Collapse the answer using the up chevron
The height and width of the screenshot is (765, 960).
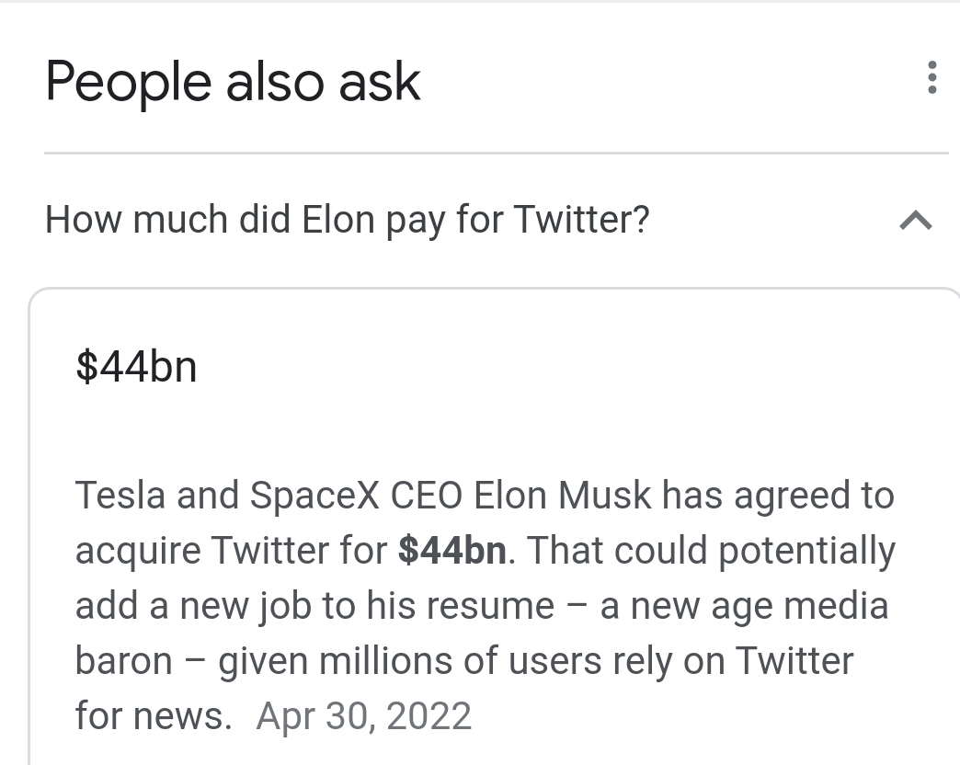pos(915,221)
